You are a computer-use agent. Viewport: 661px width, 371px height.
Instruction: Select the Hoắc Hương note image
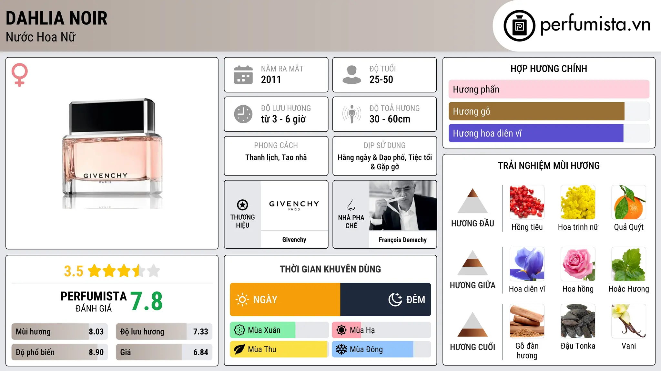(x=629, y=264)
